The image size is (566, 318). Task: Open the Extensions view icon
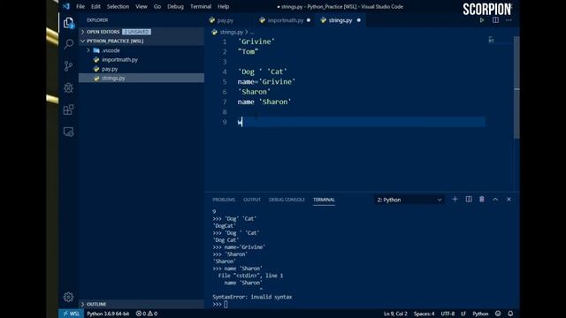coord(68,110)
